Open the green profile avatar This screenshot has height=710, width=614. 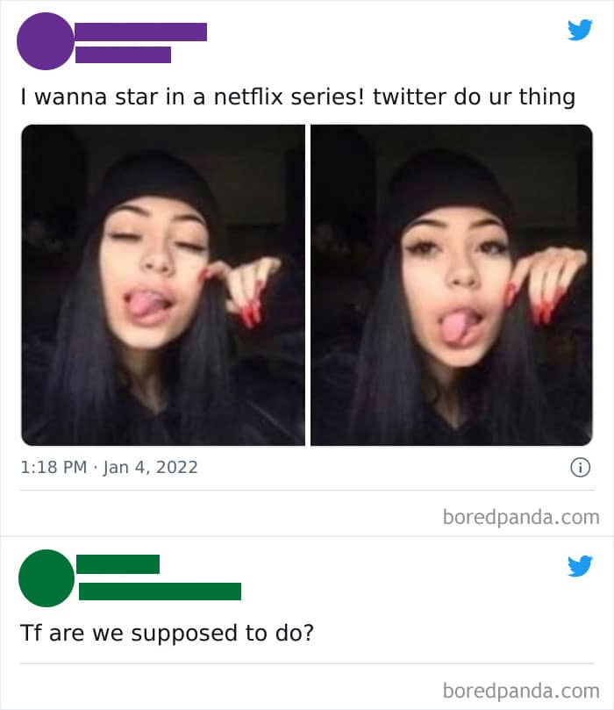46,577
